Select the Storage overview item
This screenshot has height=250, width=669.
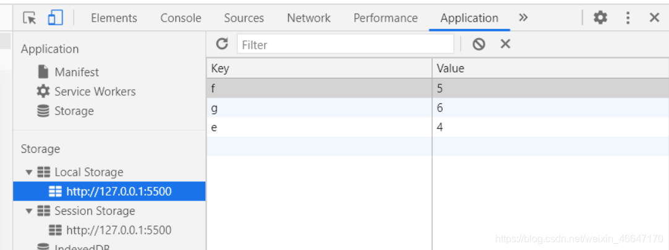point(74,111)
